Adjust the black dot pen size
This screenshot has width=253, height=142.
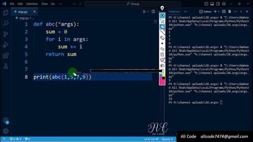[162, 43]
